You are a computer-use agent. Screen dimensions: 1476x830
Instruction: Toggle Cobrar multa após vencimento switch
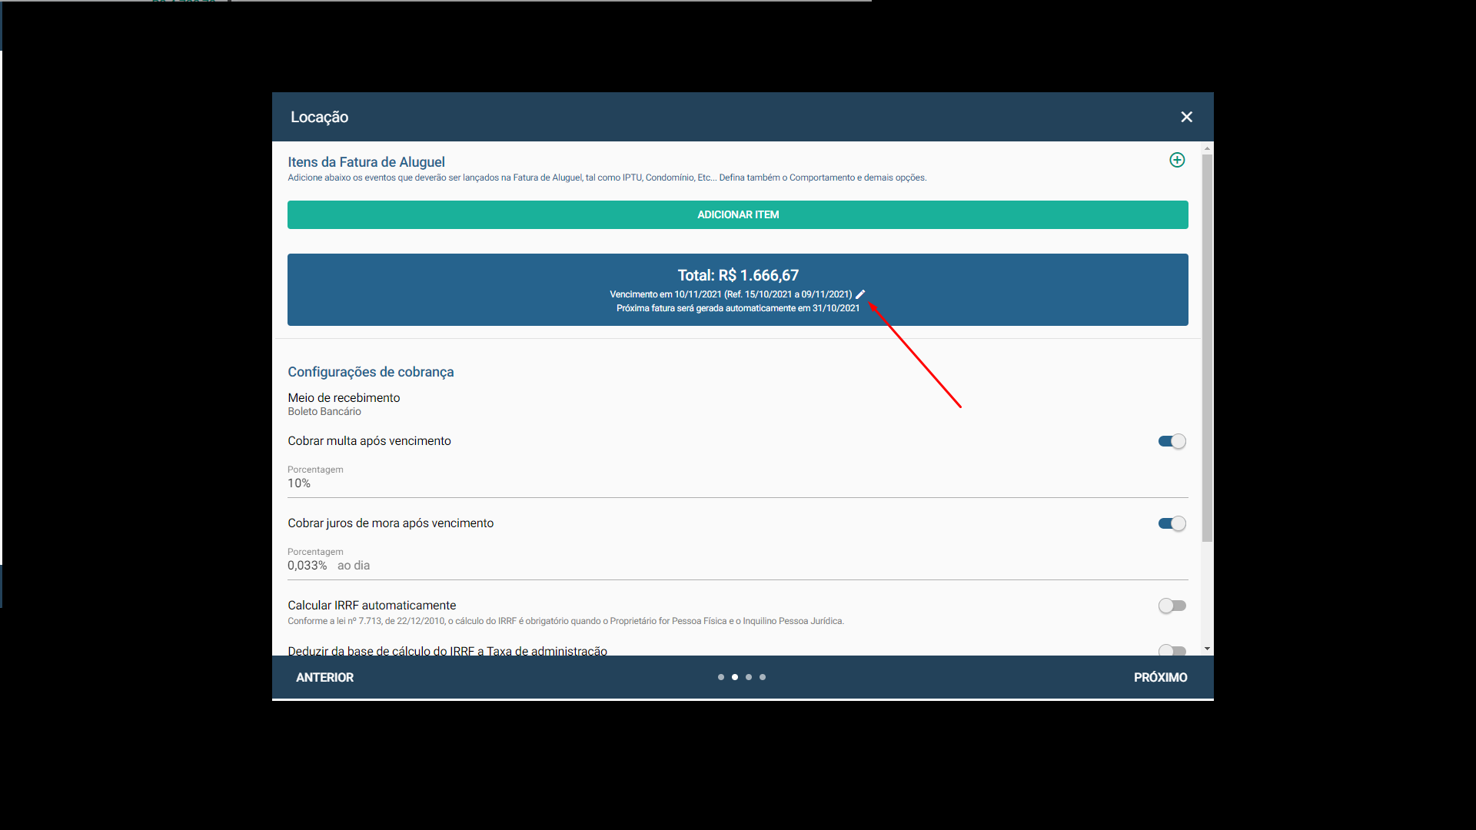click(x=1172, y=441)
